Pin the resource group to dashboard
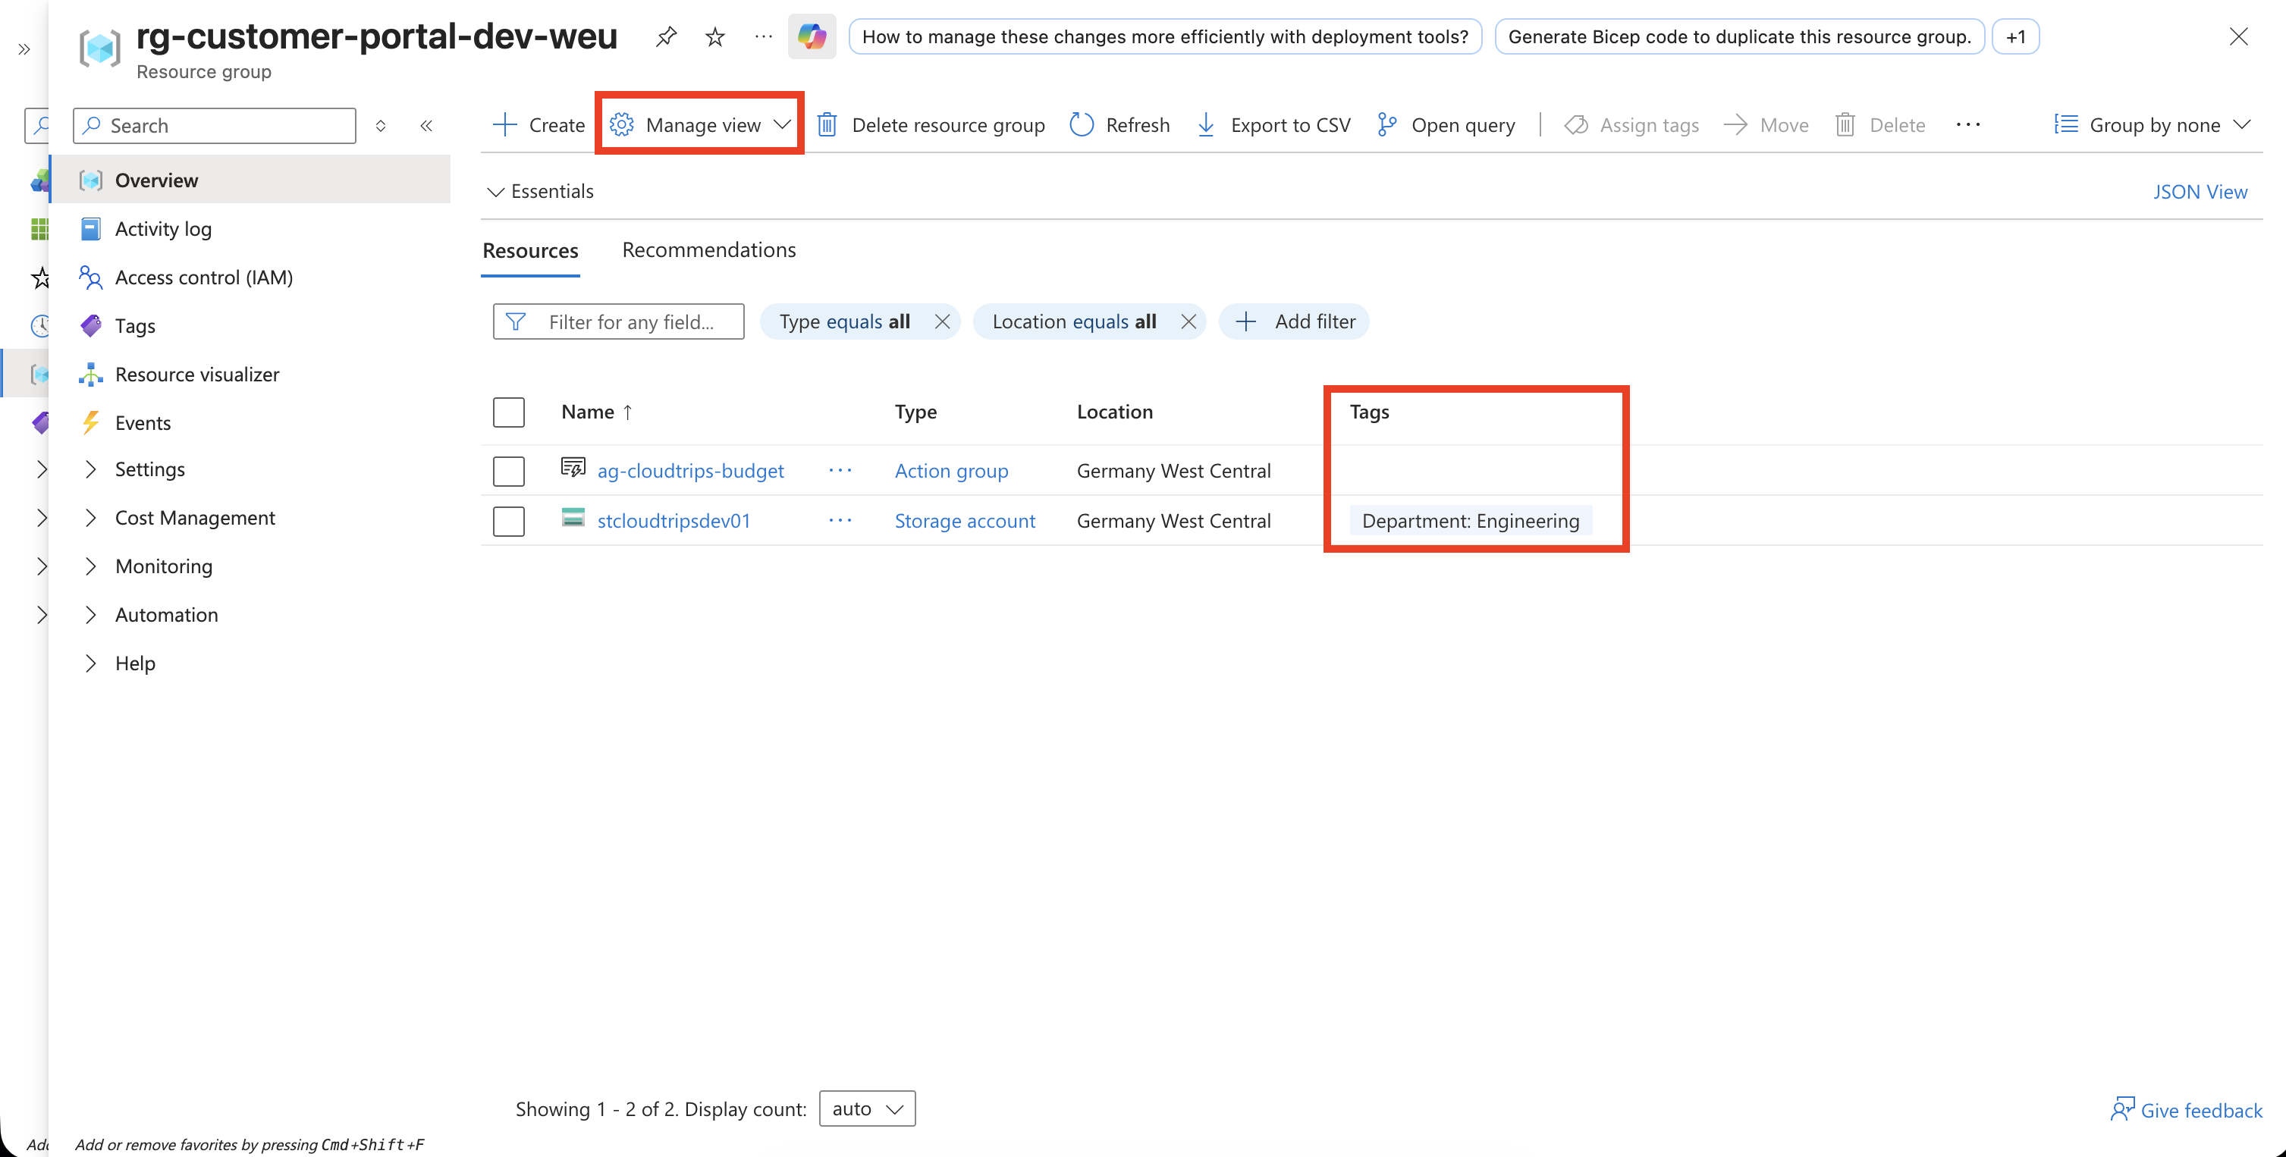 (x=666, y=37)
